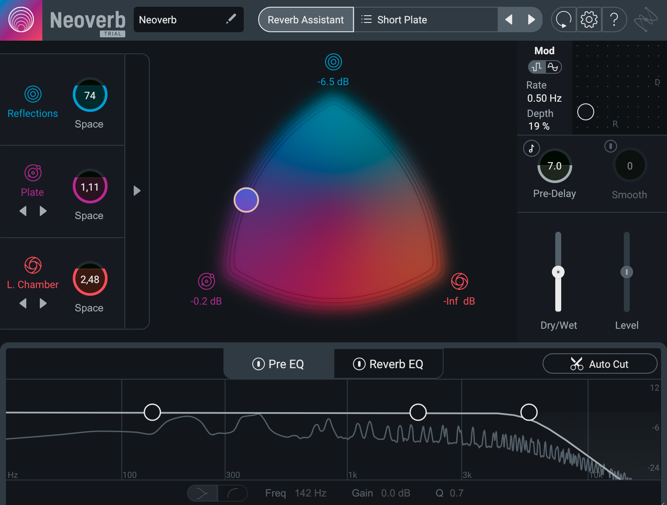Click the Chamber icon below the blend pad
The height and width of the screenshot is (505, 667).
coord(460,281)
